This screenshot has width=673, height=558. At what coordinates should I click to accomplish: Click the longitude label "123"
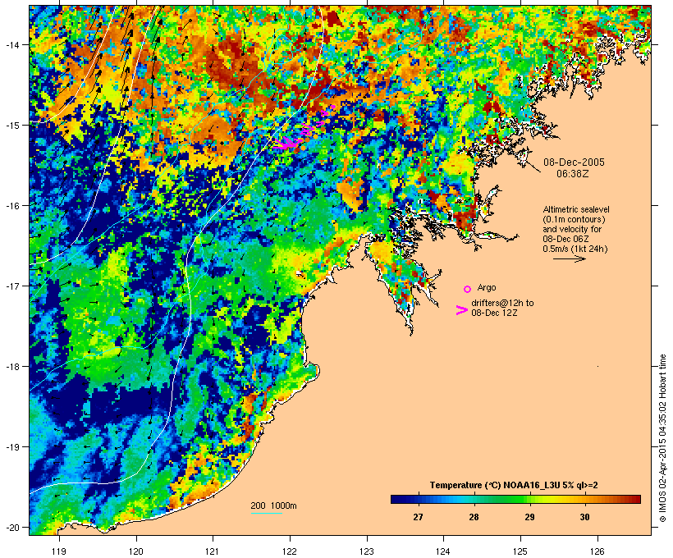tap(367, 551)
